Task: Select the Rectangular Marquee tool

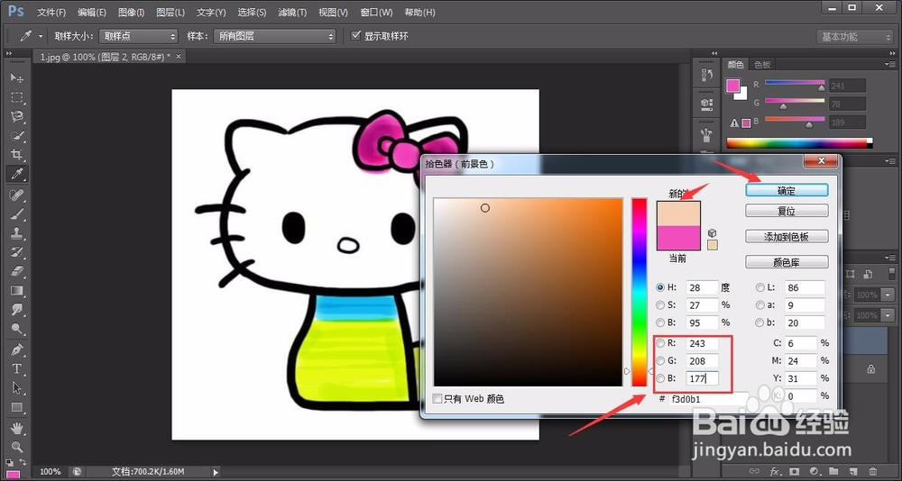Action: 16,97
